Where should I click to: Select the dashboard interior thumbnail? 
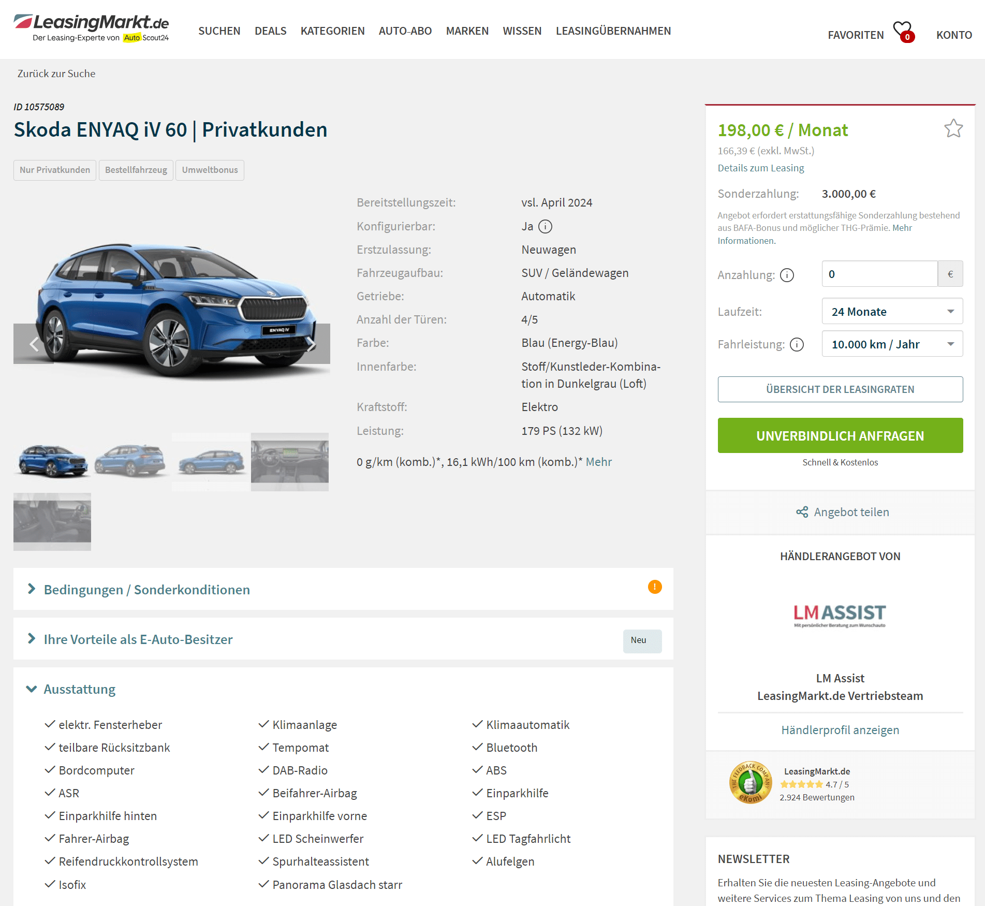point(290,462)
